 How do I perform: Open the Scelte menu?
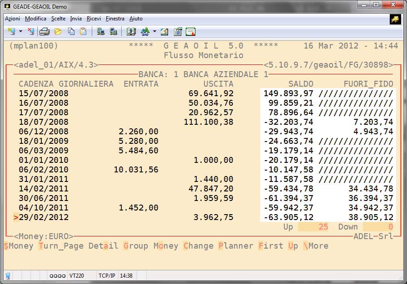[x=58, y=19]
